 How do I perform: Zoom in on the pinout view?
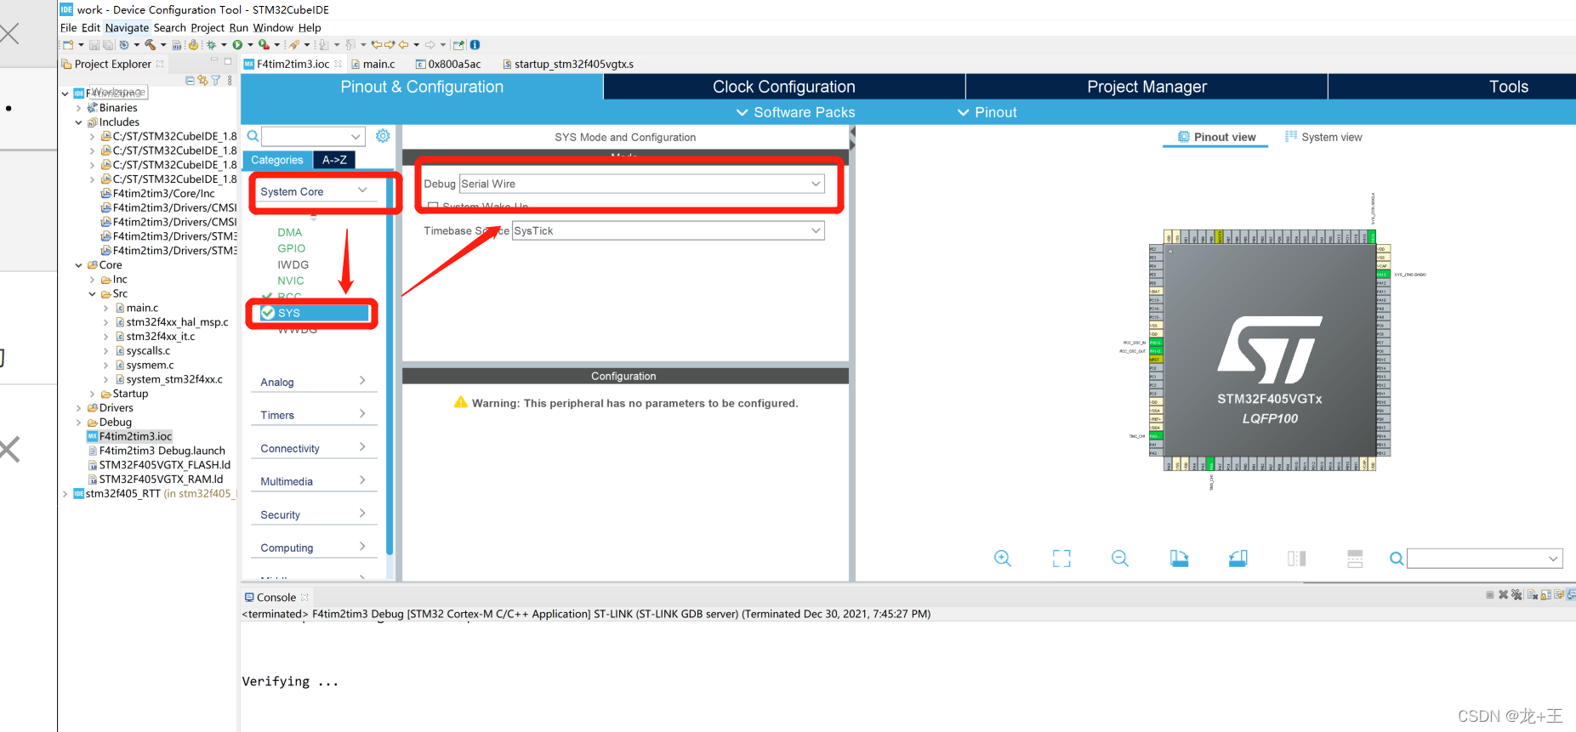click(x=1003, y=559)
